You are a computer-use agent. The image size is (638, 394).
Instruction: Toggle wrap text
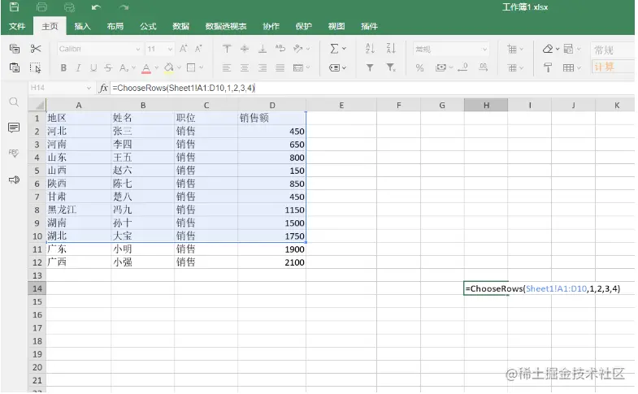[x=280, y=49]
